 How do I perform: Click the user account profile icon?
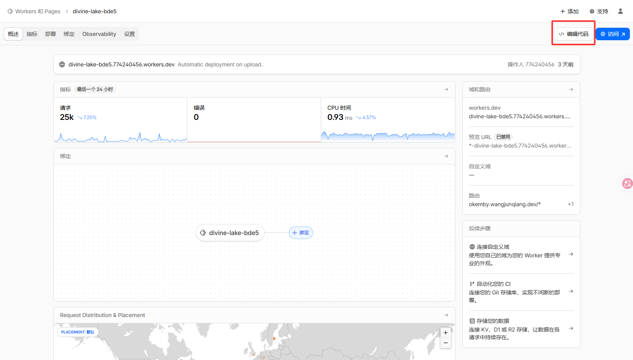click(620, 11)
